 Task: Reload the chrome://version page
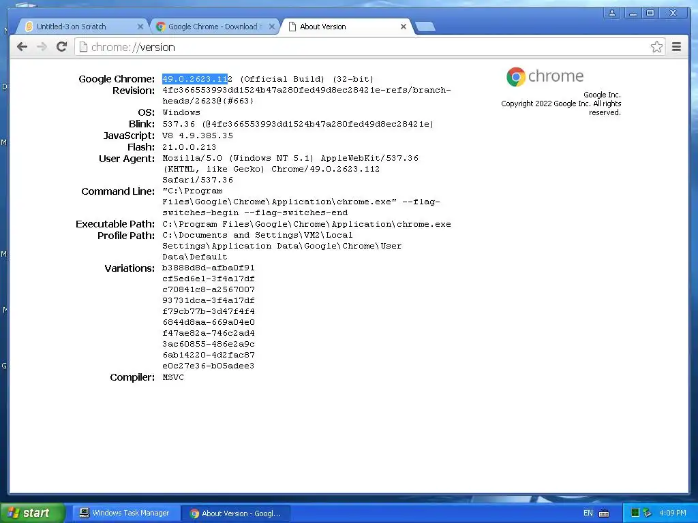pos(62,46)
